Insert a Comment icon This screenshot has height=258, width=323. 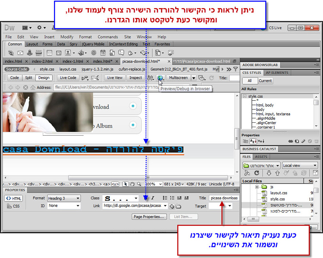[121, 53]
